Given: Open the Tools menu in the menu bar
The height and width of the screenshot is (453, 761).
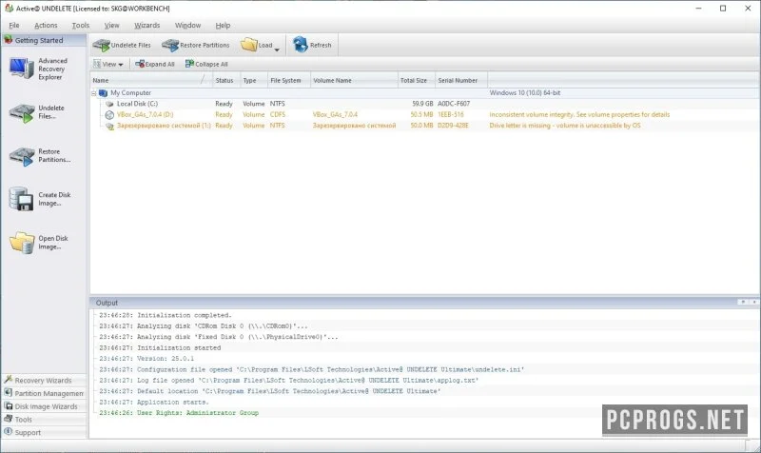Looking at the screenshot, I should pos(81,26).
